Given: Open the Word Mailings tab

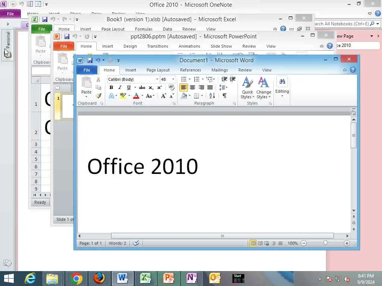Looking at the screenshot, I should (219, 70).
